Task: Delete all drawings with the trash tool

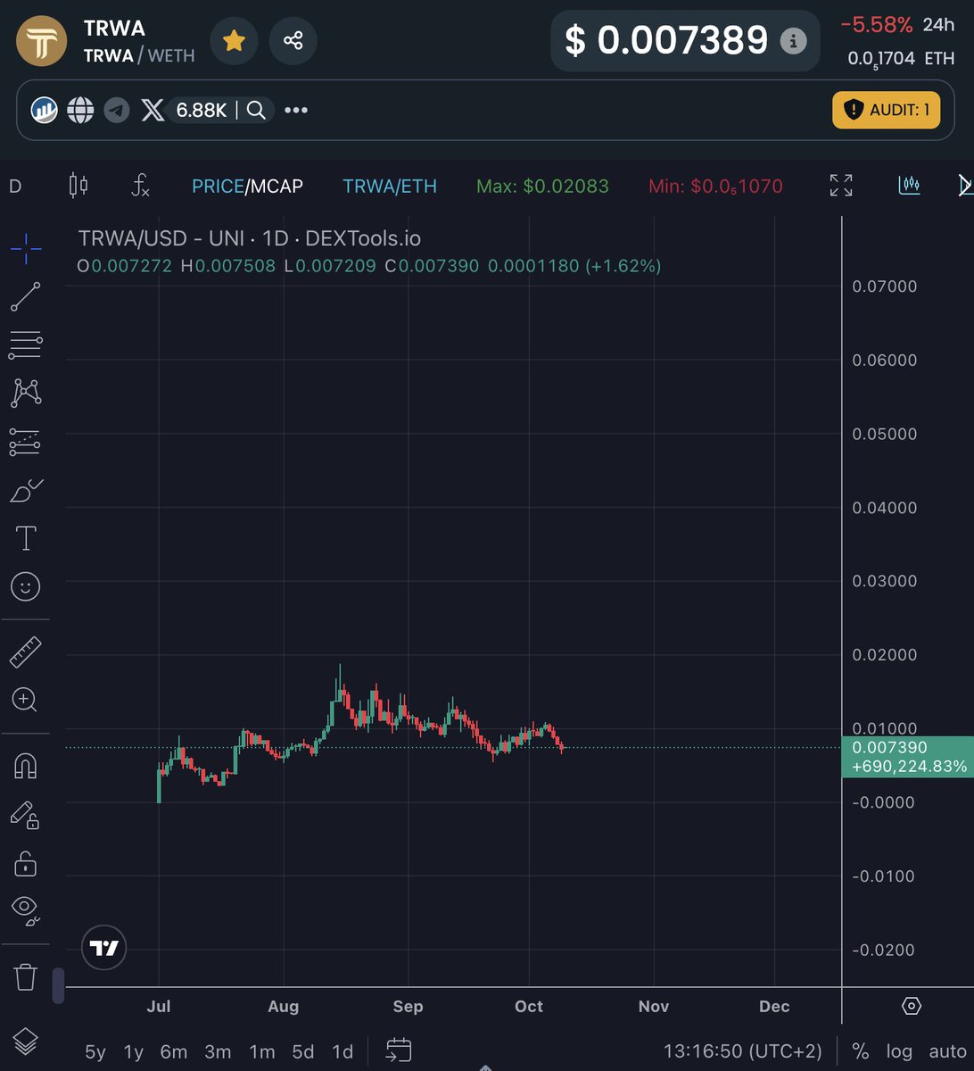Action: 25,977
